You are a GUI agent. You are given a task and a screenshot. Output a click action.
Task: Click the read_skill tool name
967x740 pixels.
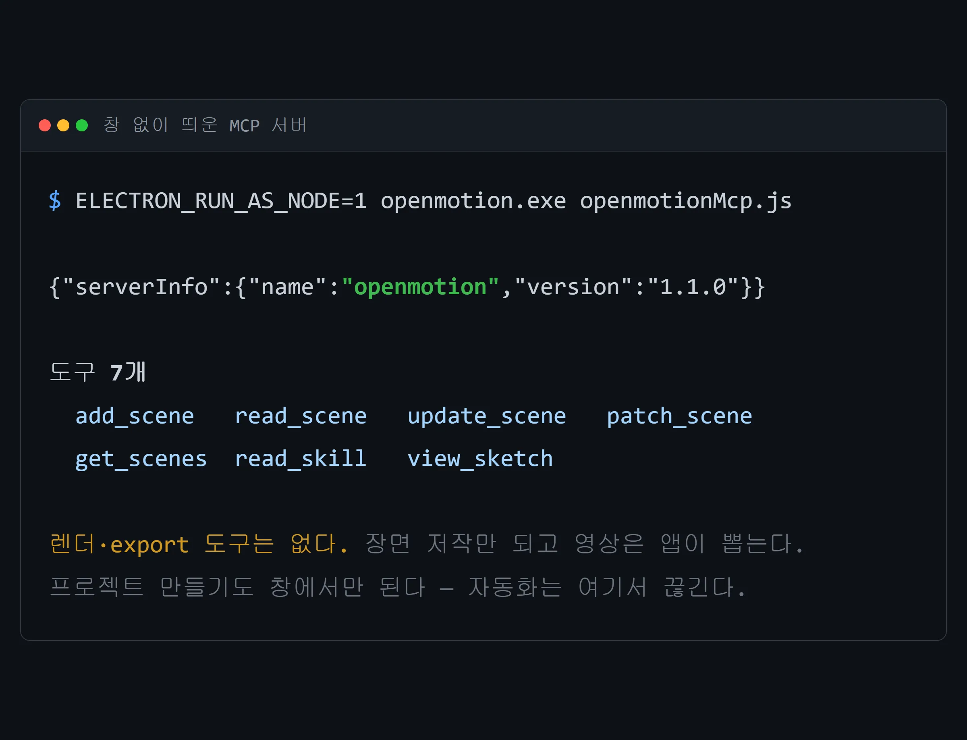(301, 459)
